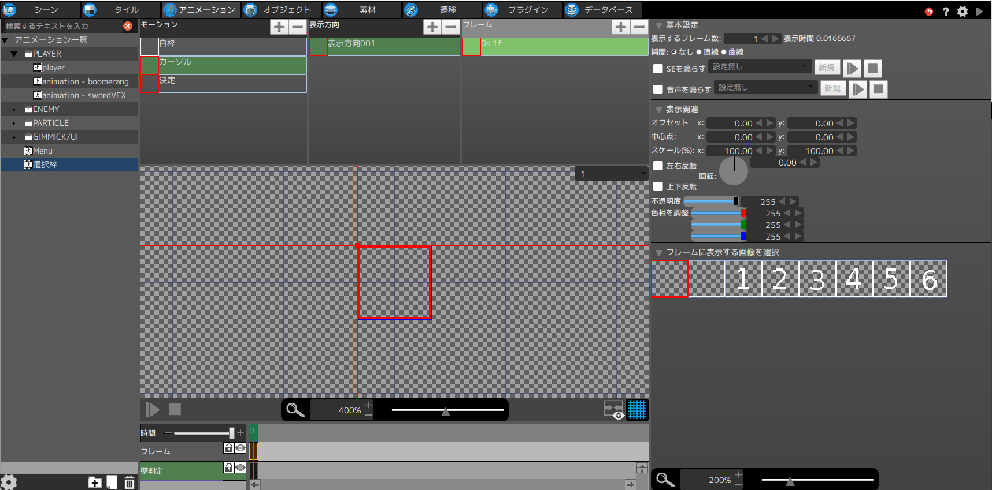
Task: Enable the SEを鳴らす checkbox
Action: [x=658, y=69]
